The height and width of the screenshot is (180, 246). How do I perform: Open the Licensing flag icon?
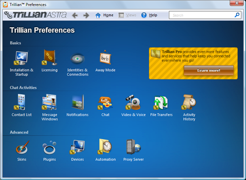coord(50,57)
